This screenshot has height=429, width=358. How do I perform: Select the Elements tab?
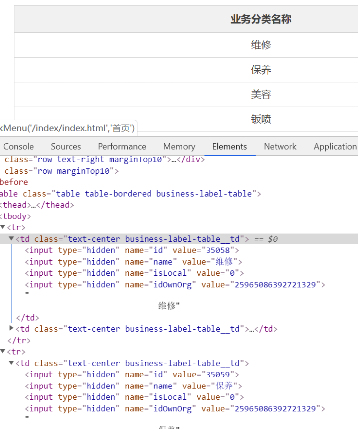230,146
